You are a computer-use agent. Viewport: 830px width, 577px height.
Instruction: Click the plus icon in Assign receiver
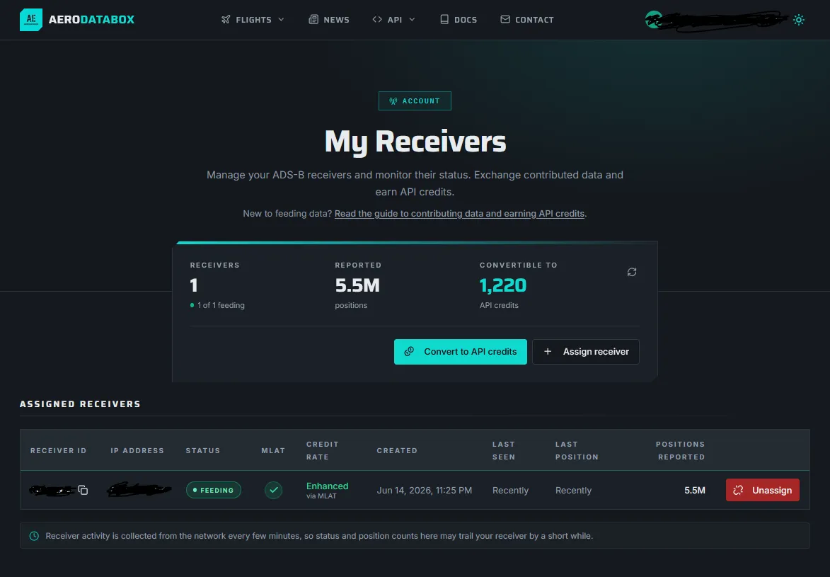[548, 352]
